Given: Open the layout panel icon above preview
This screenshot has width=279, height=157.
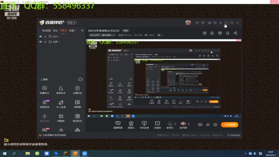Looking at the screenshot, I should [220, 33].
